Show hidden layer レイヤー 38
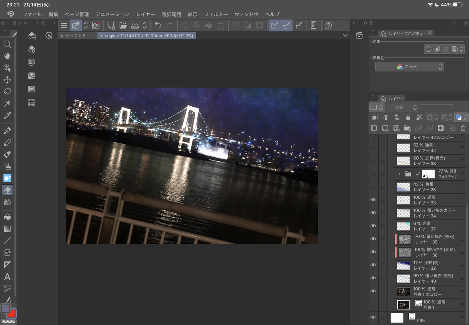The image size is (469, 325). pyautogui.click(x=373, y=161)
